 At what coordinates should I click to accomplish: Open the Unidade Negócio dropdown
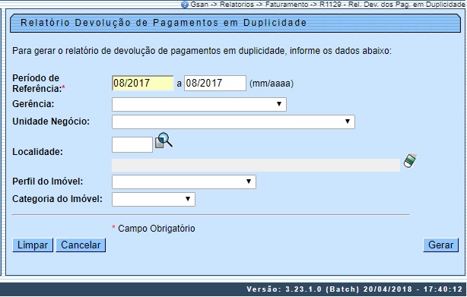point(233,122)
